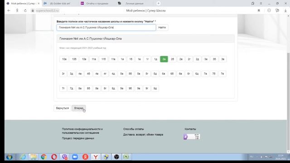Open Excel from the taskbar
This screenshot has height=163, width=290.
(x=126, y=157)
